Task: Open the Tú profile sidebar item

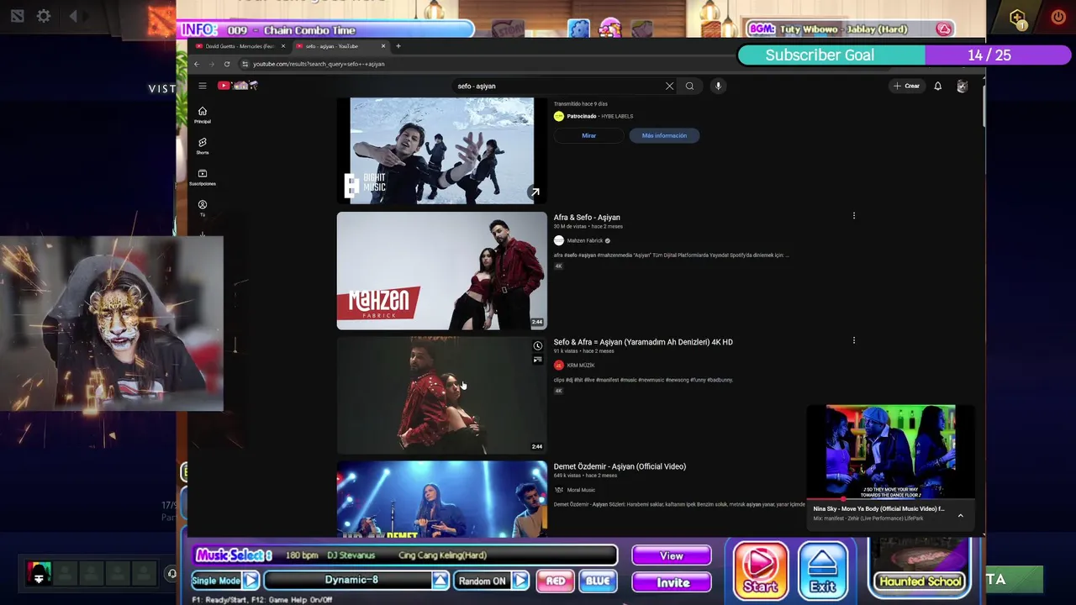Action: [x=202, y=208]
